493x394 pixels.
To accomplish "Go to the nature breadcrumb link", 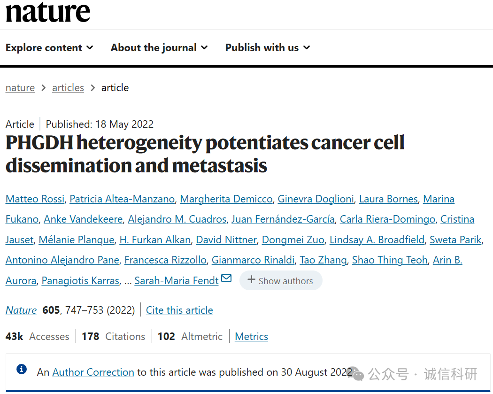I will [20, 88].
